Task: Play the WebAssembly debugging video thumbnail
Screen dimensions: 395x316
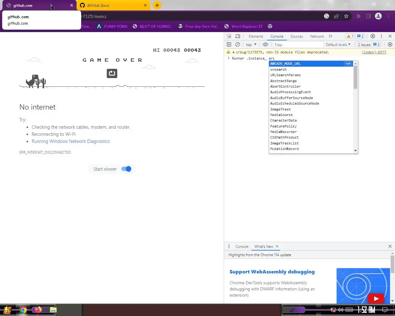Action: click(x=363, y=286)
